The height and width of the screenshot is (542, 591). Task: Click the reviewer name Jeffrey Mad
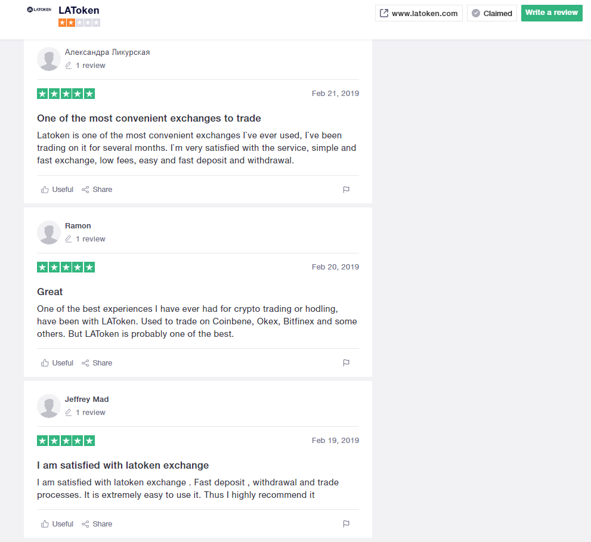pos(86,399)
